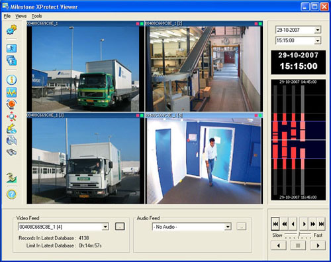
Task: Open the waveform motion graph icon
Action: (x=11, y=92)
